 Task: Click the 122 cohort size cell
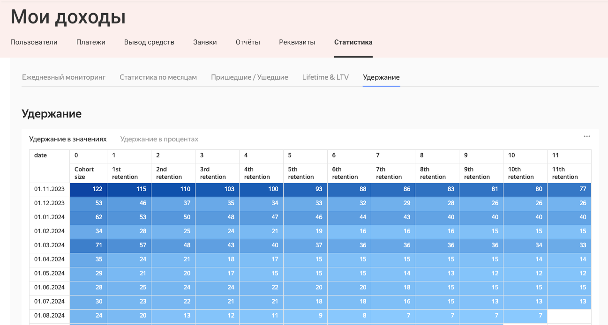pos(88,189)
